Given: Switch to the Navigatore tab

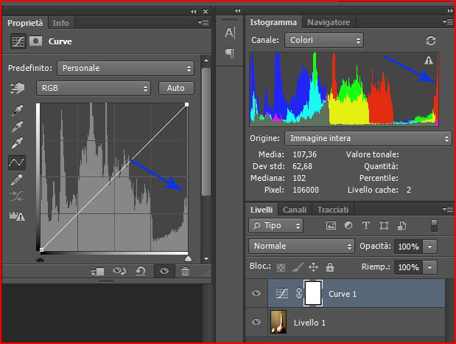Looking at the screenshot, I should point(329,22).
